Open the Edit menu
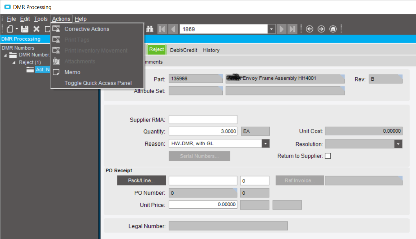This screenshot has width=416, height=239. click(x=25, y=19)
